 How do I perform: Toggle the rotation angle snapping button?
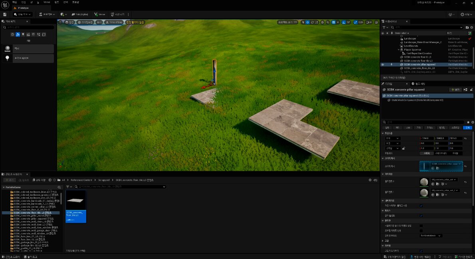pos(344,22)
